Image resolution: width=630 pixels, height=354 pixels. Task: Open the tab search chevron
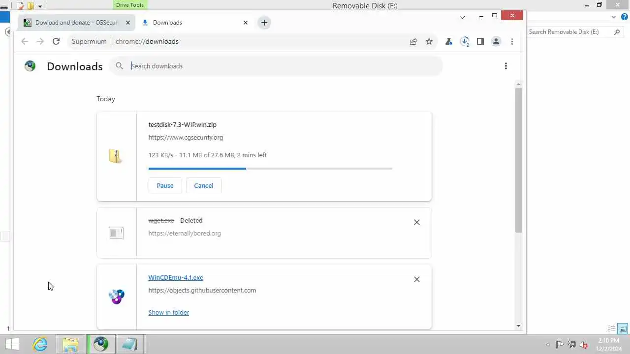tap(463, 17)
